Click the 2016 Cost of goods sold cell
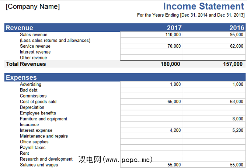Viewport: 247px width, 168px height. (x=214, y=102)
